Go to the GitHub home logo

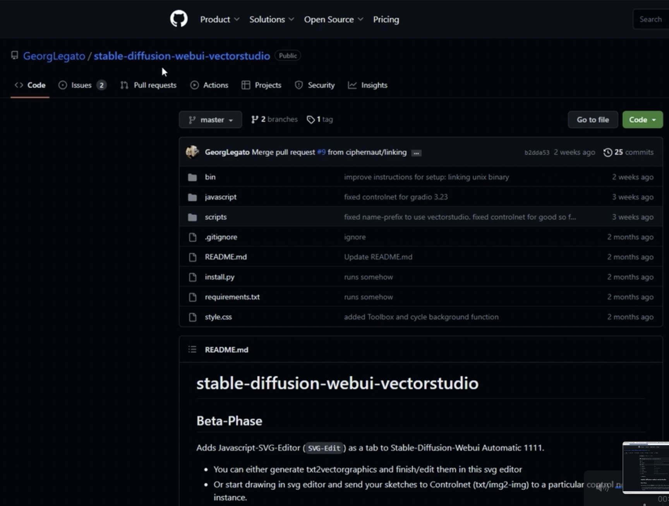178,19
